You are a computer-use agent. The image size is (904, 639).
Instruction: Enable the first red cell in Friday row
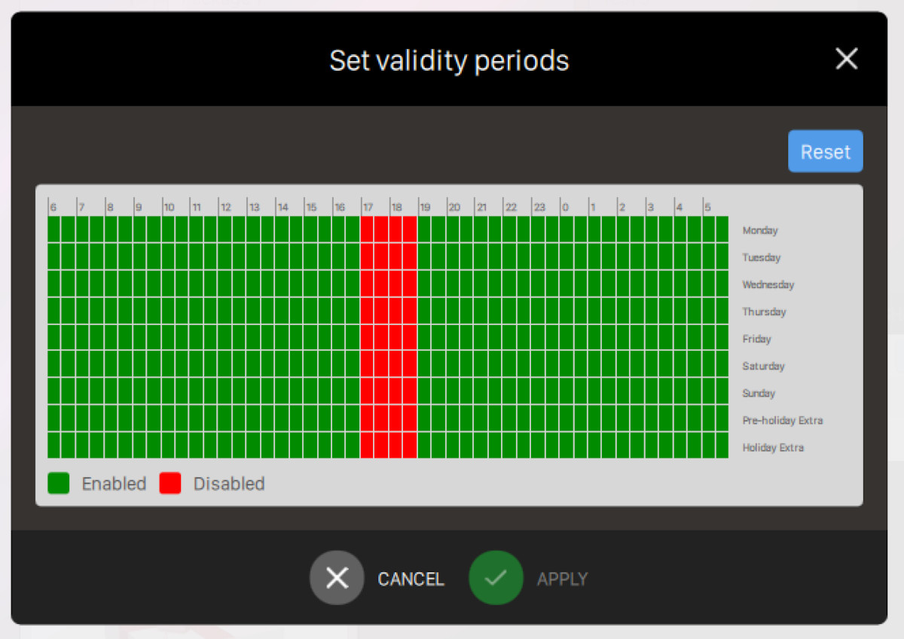367,338
